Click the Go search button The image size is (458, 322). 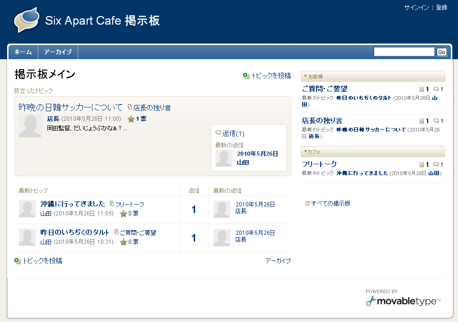coord(441,52)
